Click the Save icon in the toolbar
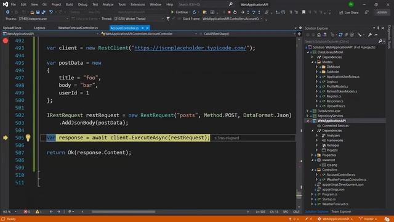Screen dimensions: 394x222 (38, 12)
